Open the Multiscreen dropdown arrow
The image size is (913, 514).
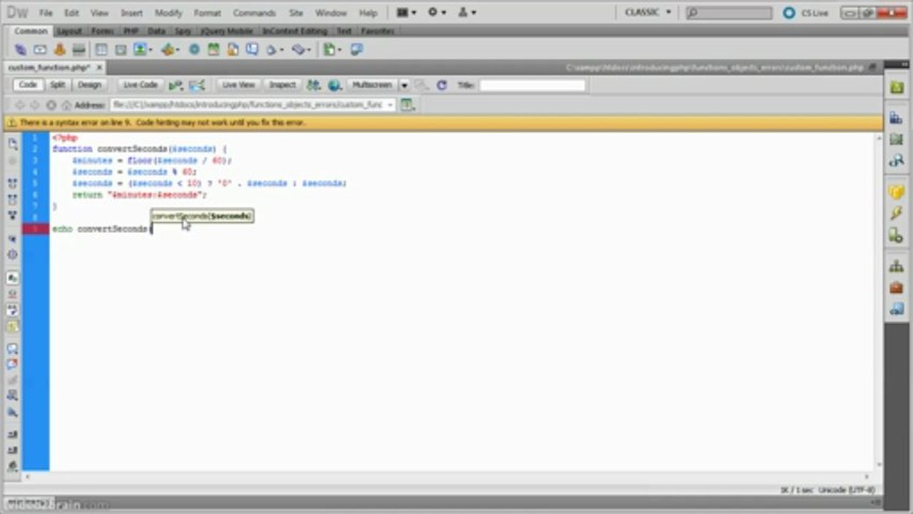point(404,85)
